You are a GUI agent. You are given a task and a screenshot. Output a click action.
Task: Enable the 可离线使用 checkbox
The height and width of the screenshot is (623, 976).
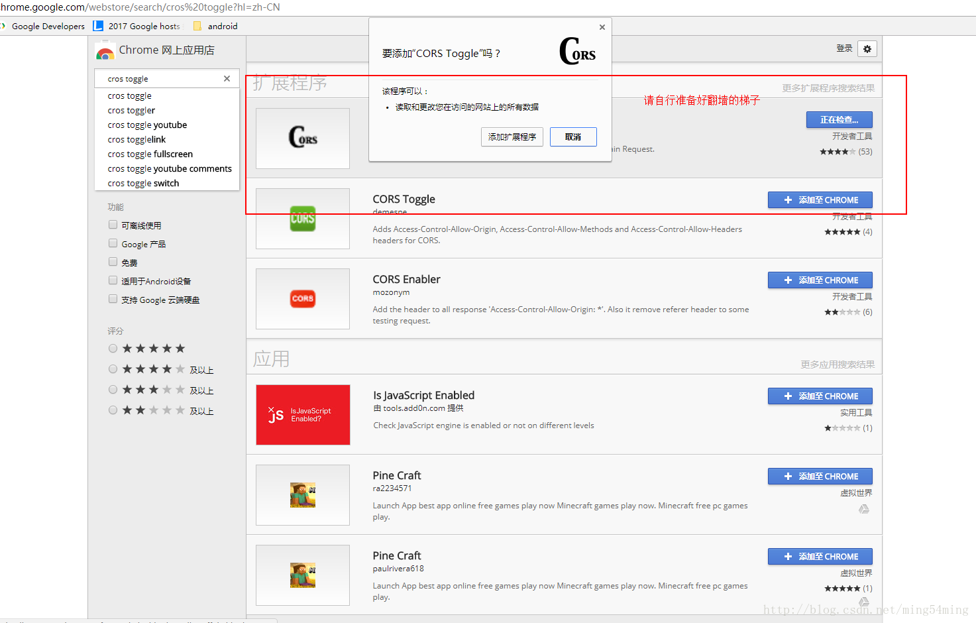(x=113, y=225)
